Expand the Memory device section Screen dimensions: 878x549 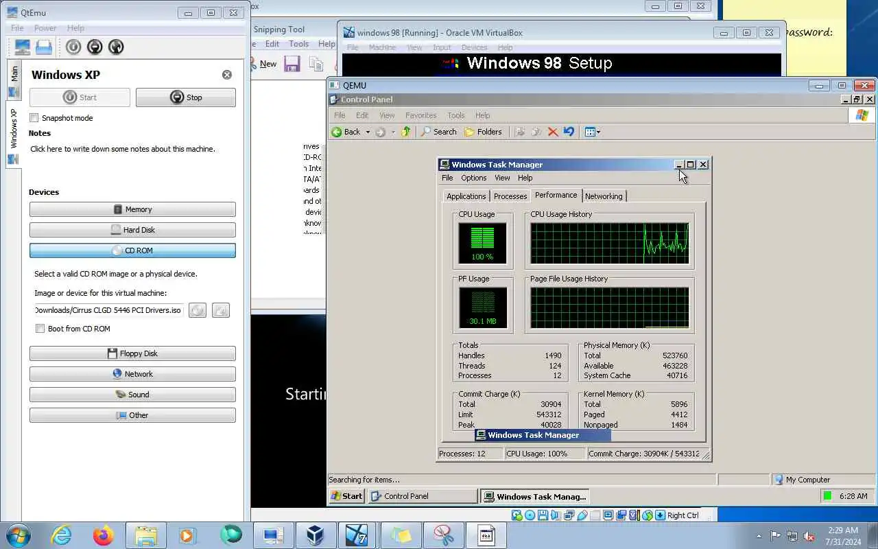[132, 209]
